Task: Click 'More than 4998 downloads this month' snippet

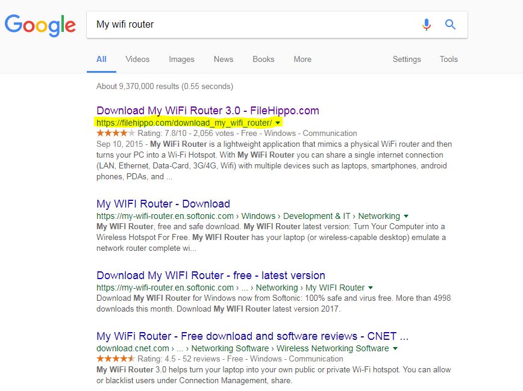Action: [274, 303]
